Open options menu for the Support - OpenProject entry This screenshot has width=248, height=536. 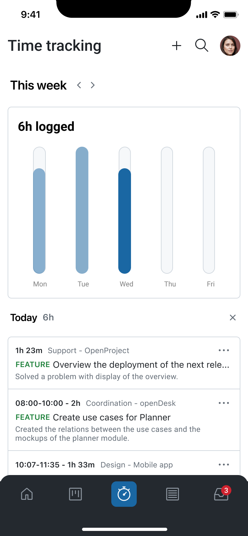224,350
